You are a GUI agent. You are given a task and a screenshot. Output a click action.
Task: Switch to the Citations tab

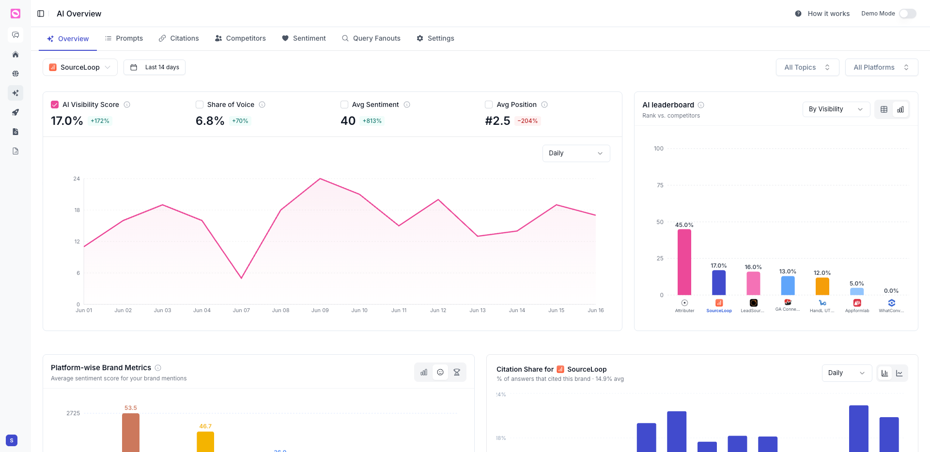[179, 38]
